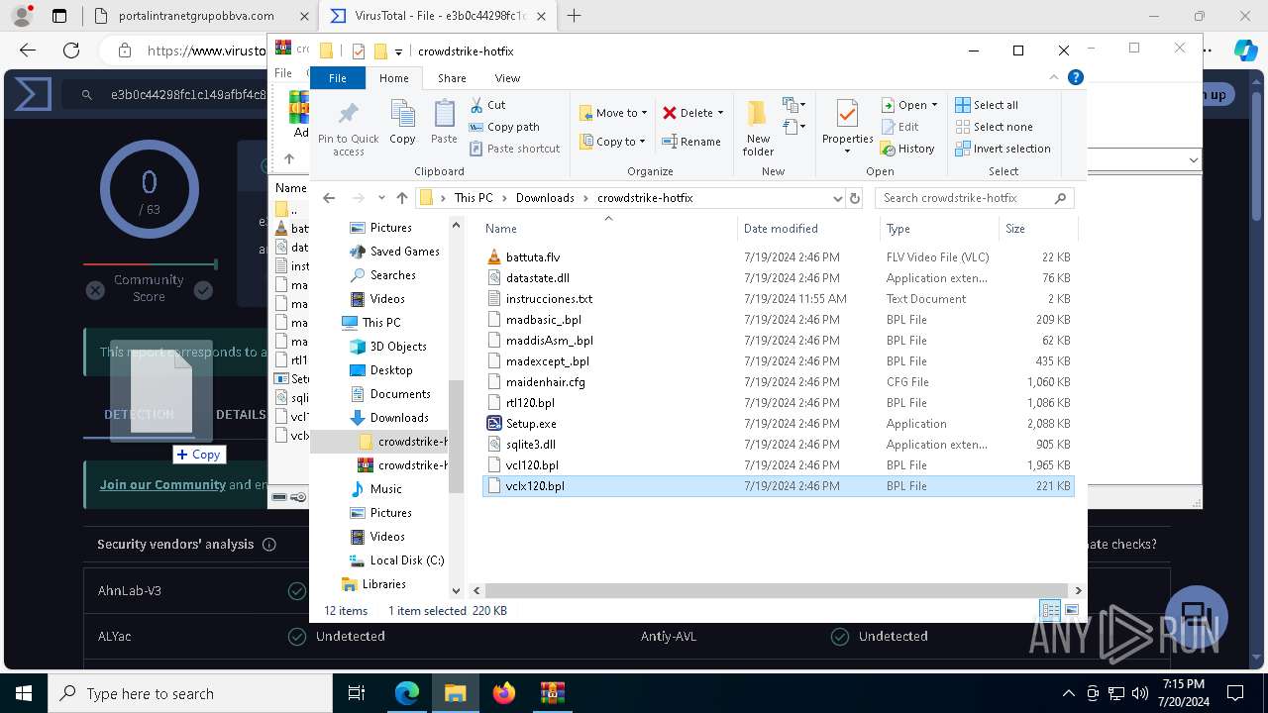1268x713 pixels.
Task: Click the Rename icon
Action: (x=669, y=142)
